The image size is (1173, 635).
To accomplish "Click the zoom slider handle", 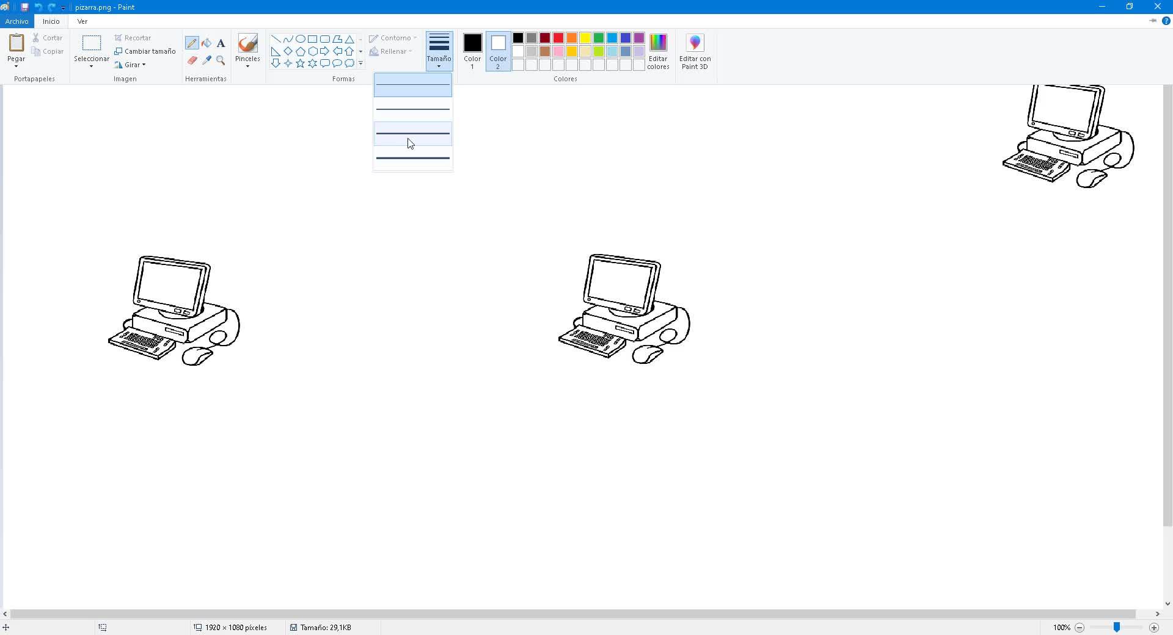I will coord(1116,627).
